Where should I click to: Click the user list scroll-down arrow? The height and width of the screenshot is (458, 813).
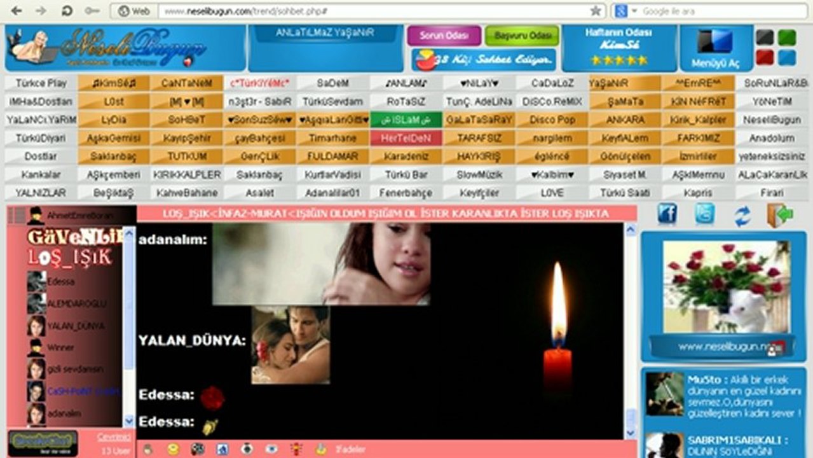(129, 420)
